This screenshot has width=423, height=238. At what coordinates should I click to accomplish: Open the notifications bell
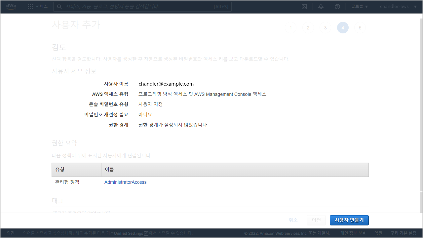pyautogui.click(x=321, y=7)
